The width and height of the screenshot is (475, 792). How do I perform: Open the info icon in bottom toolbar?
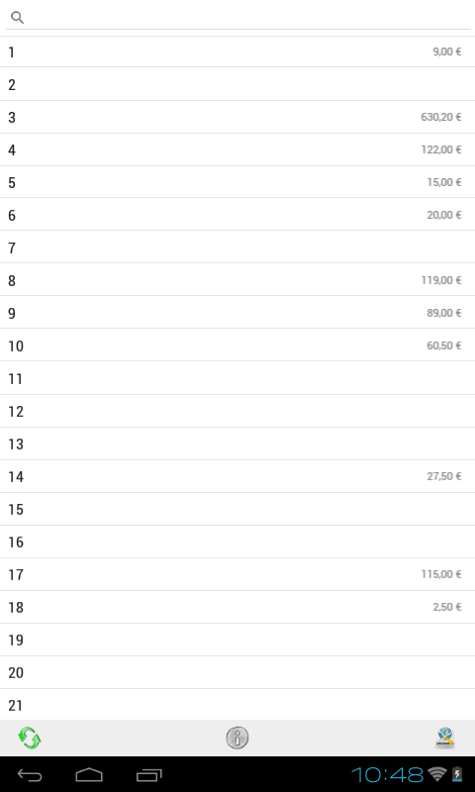(x=237, y=738)
